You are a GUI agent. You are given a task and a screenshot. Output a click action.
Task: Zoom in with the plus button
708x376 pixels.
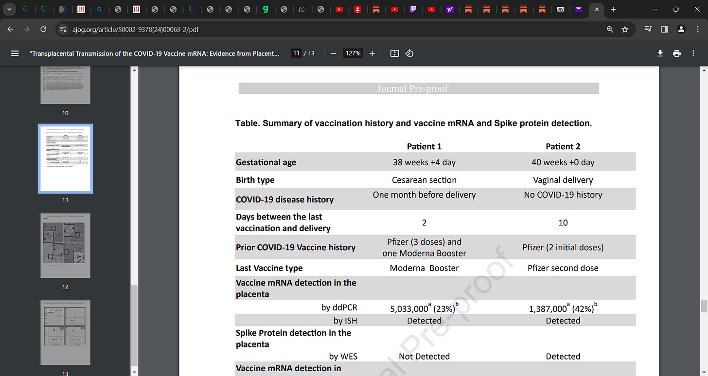tap(372, 53)
